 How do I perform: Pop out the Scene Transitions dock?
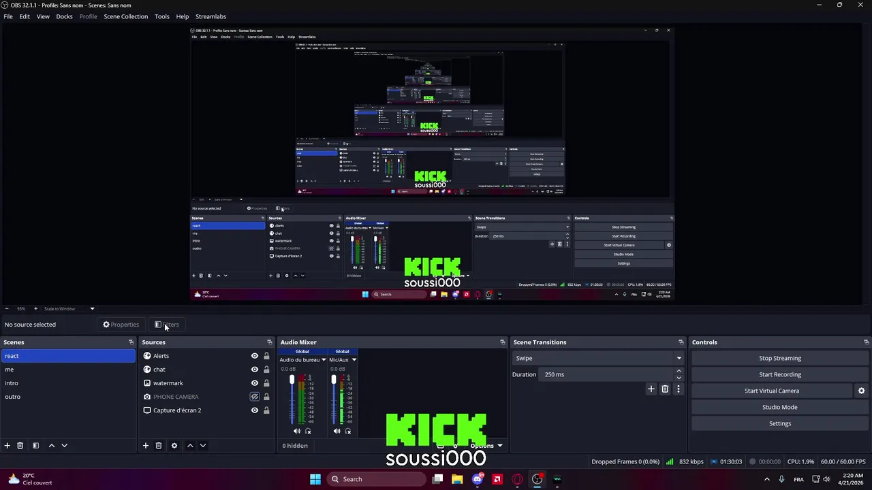(x=681, y=342)
